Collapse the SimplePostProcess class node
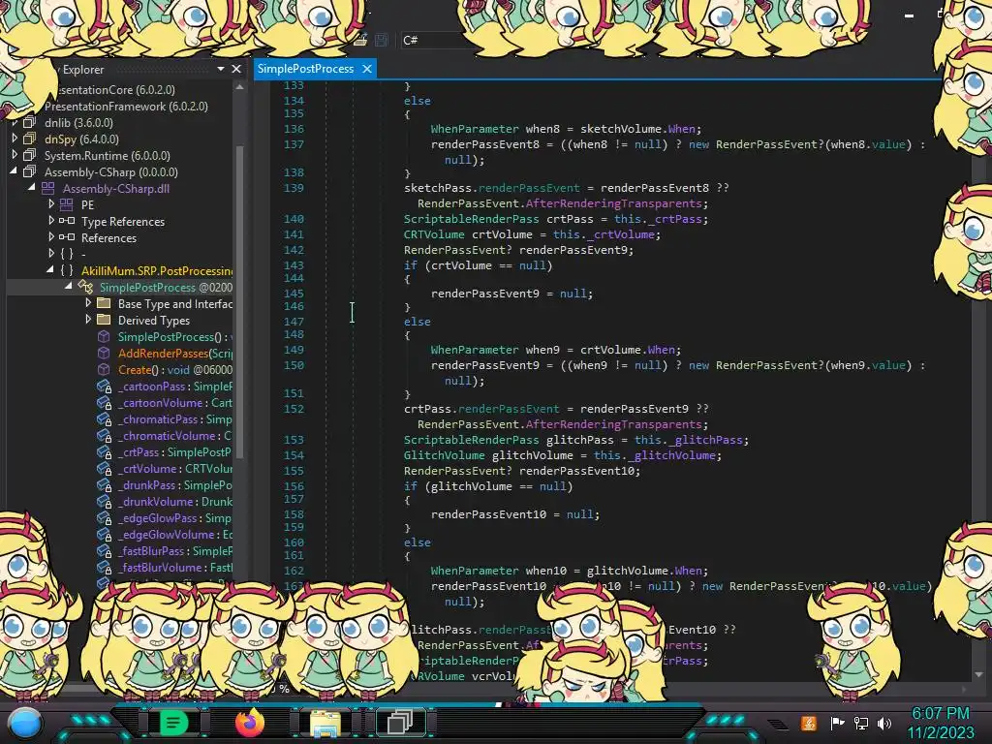The image size is (992, 744). point(69,287)
